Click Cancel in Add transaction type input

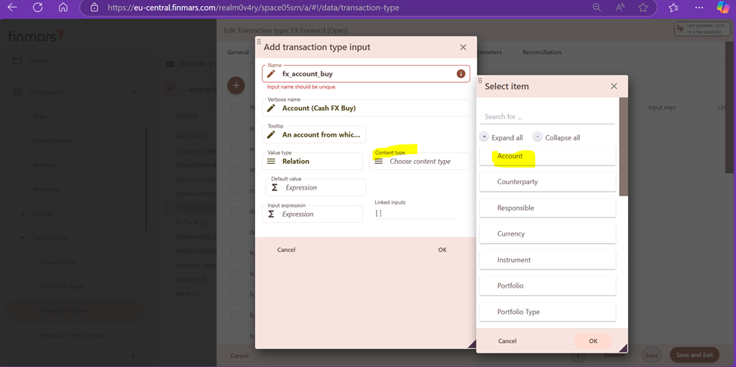286,250
